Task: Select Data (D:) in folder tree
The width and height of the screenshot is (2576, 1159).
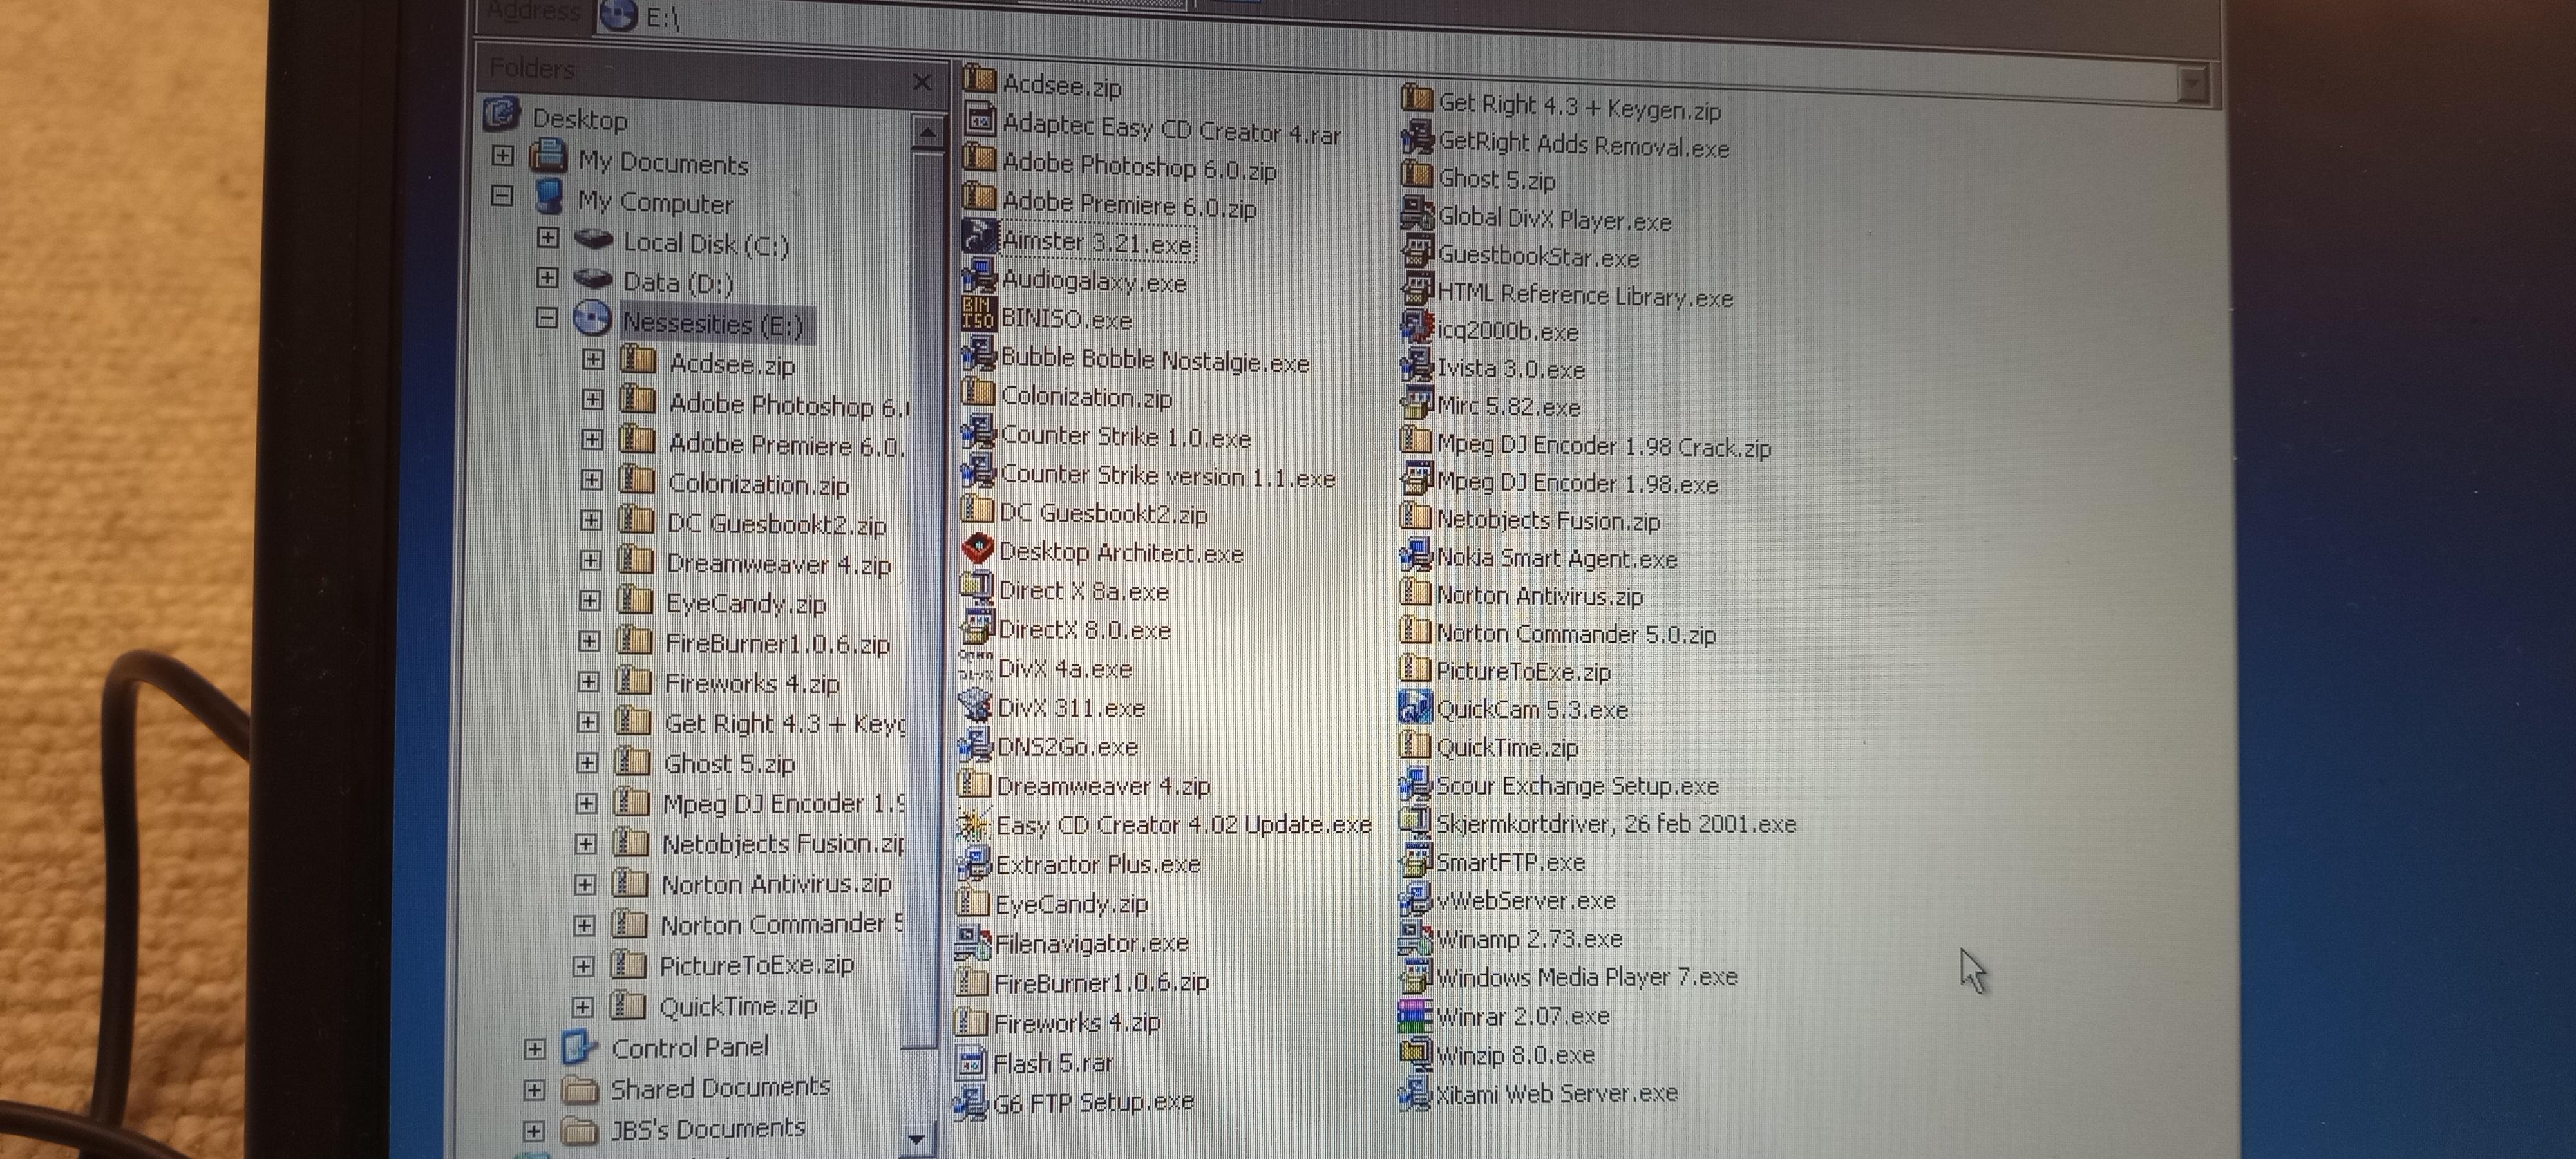Action: tap(677, 283)
